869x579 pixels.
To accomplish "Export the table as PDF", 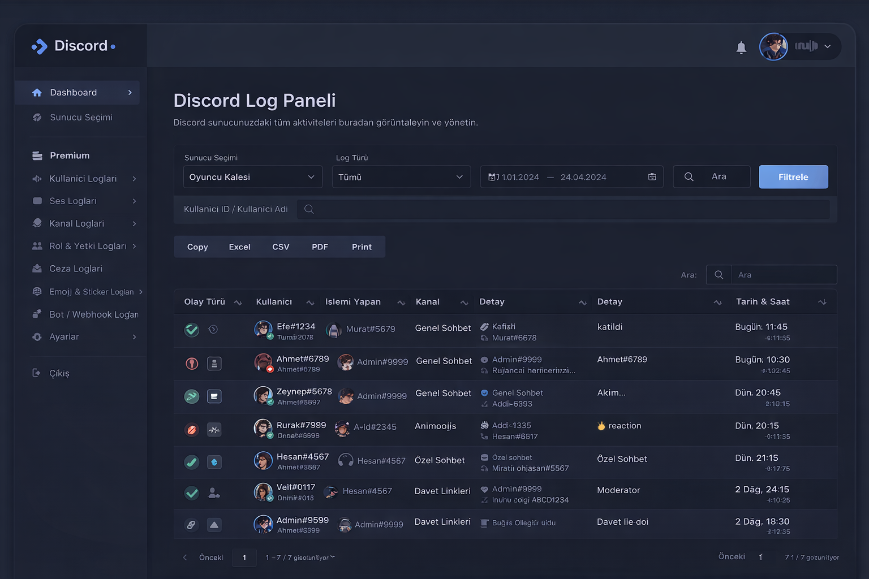I will [320, 247].
